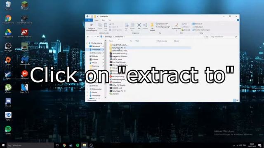264x148 pixels.
Task: Switch to the Hjem ribbon tab
Action: click(x=97, y=20)
